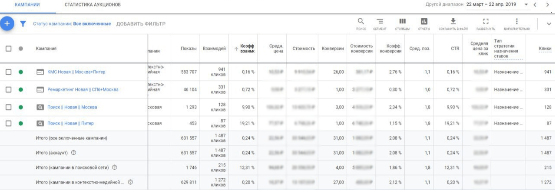Check the Поиск Новая Питер row checkbox

[x=8, y=124]
